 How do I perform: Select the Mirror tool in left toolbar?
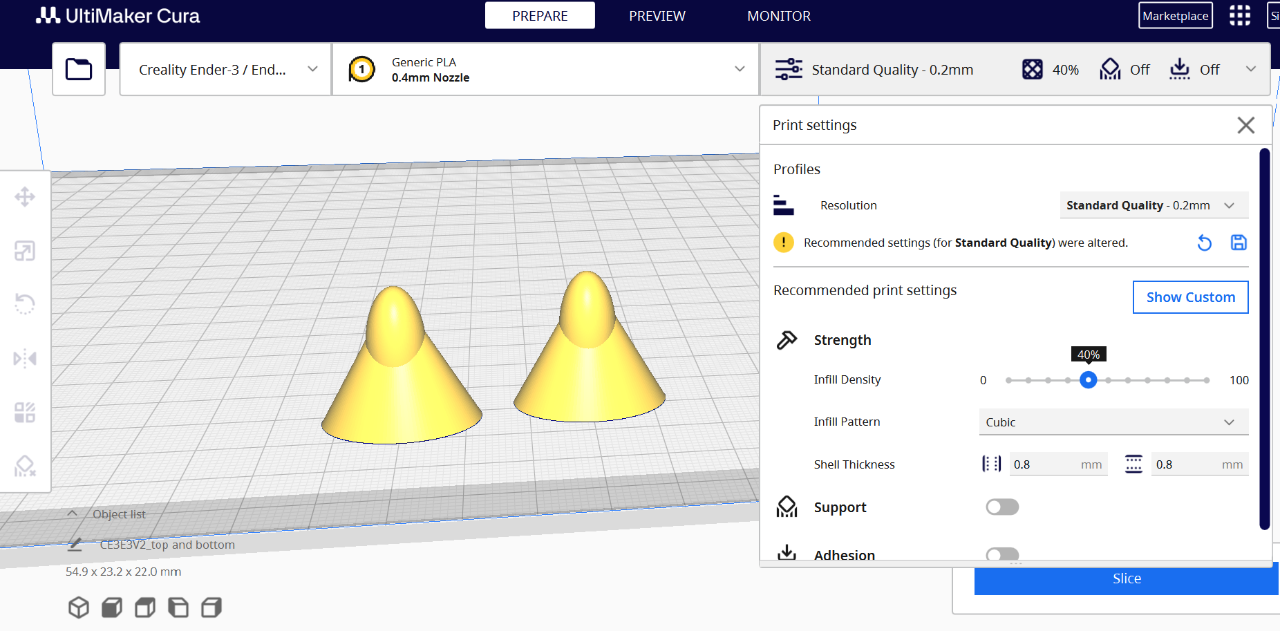(25, 358)
